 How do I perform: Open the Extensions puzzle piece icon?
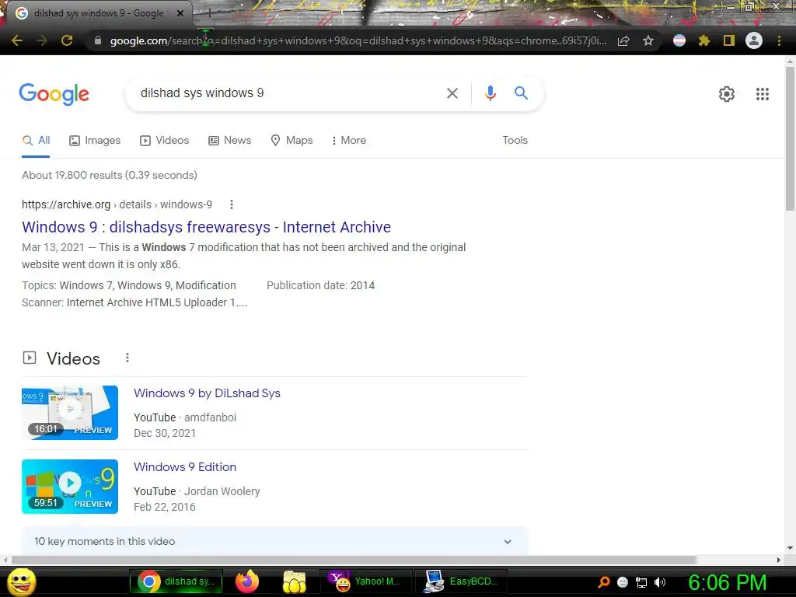(703, 40)
